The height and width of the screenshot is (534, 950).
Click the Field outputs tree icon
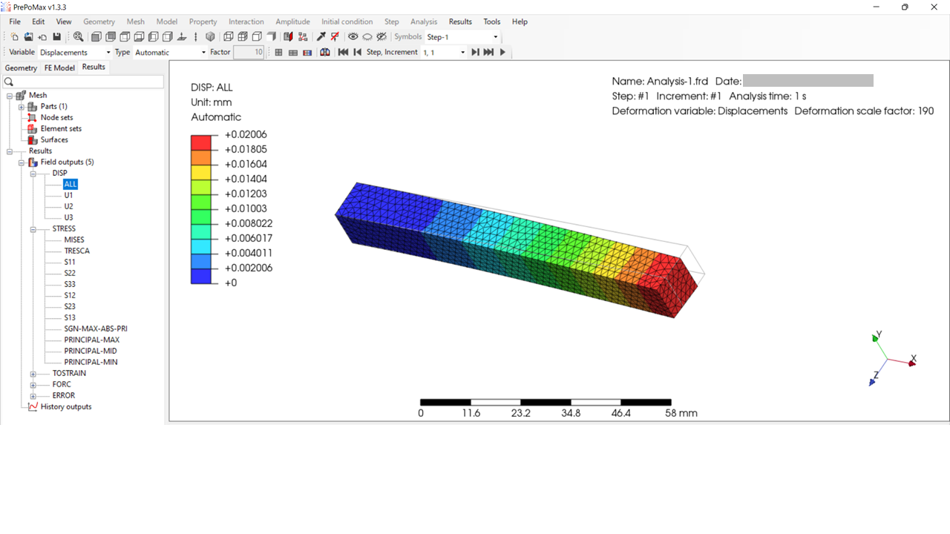[33, 162]
